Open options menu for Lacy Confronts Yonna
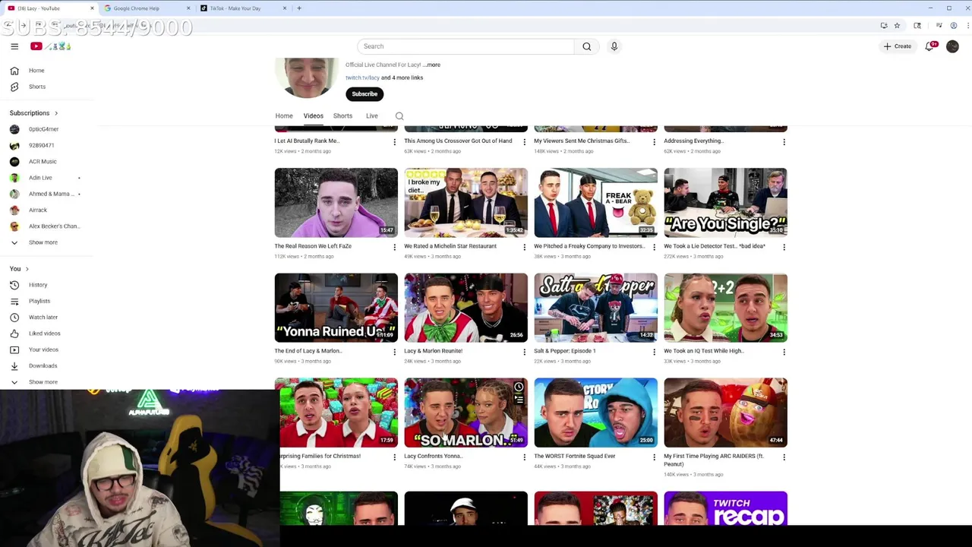Image resolution: width=972 pixels, height=547 pixels. pyautogui.click(x=524, y=457)
